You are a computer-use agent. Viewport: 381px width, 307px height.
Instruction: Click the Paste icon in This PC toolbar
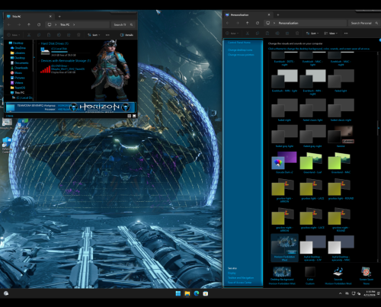49,35
